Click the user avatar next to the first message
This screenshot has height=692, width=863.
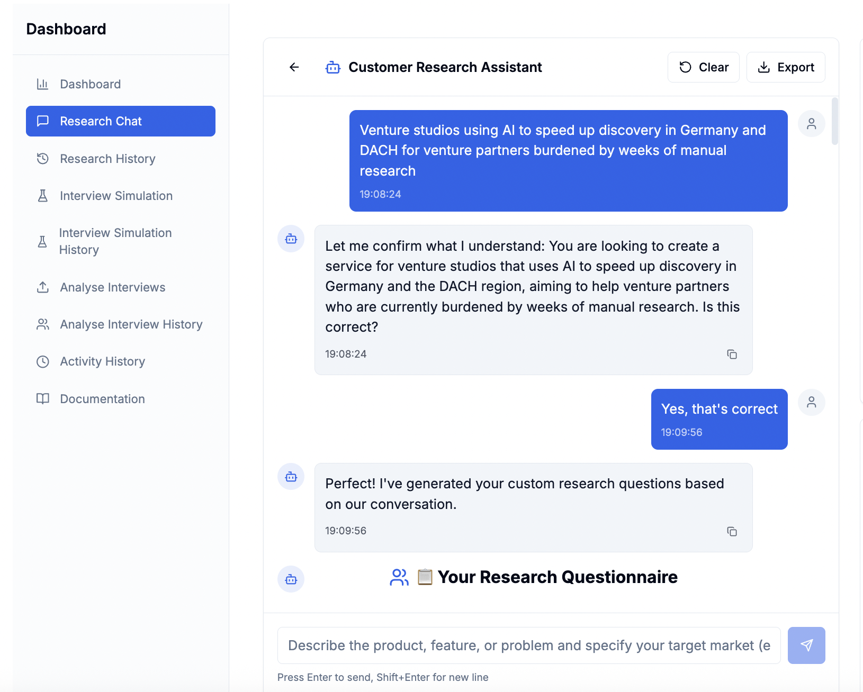tap(812, 123)
